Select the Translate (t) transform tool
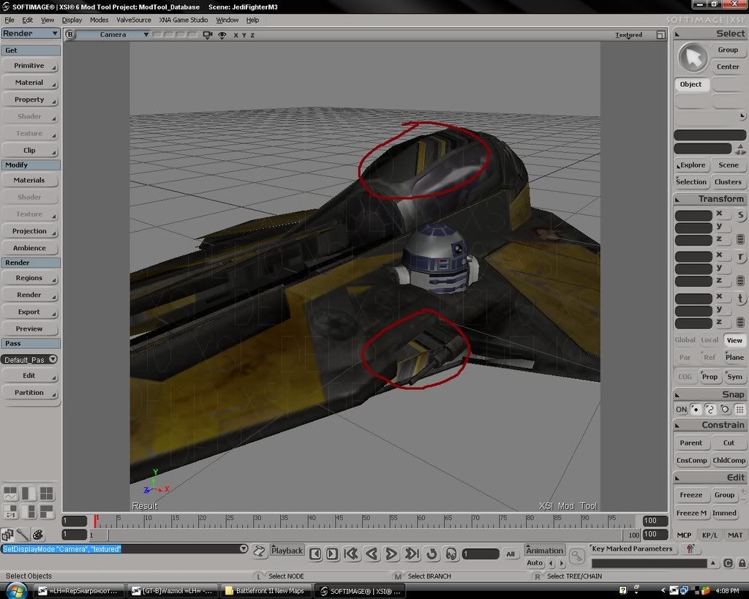This screenshot has height=599, width=749. pos(740,299)
